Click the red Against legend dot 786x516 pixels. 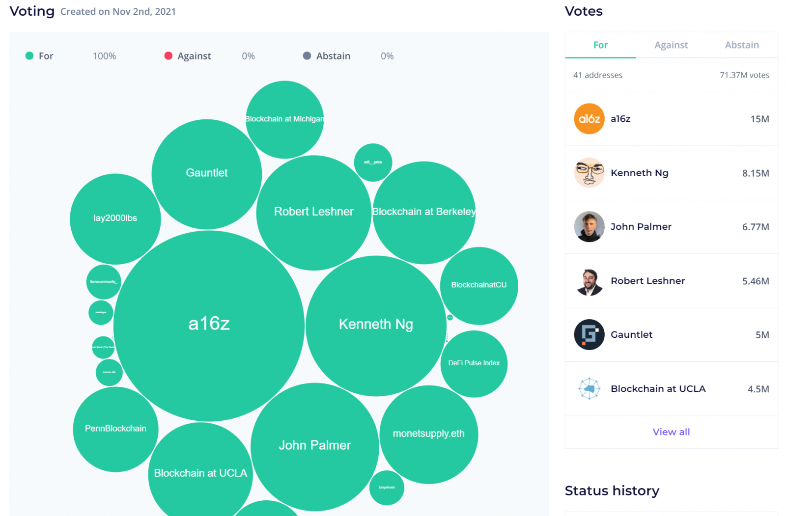[x=168, y=56]
